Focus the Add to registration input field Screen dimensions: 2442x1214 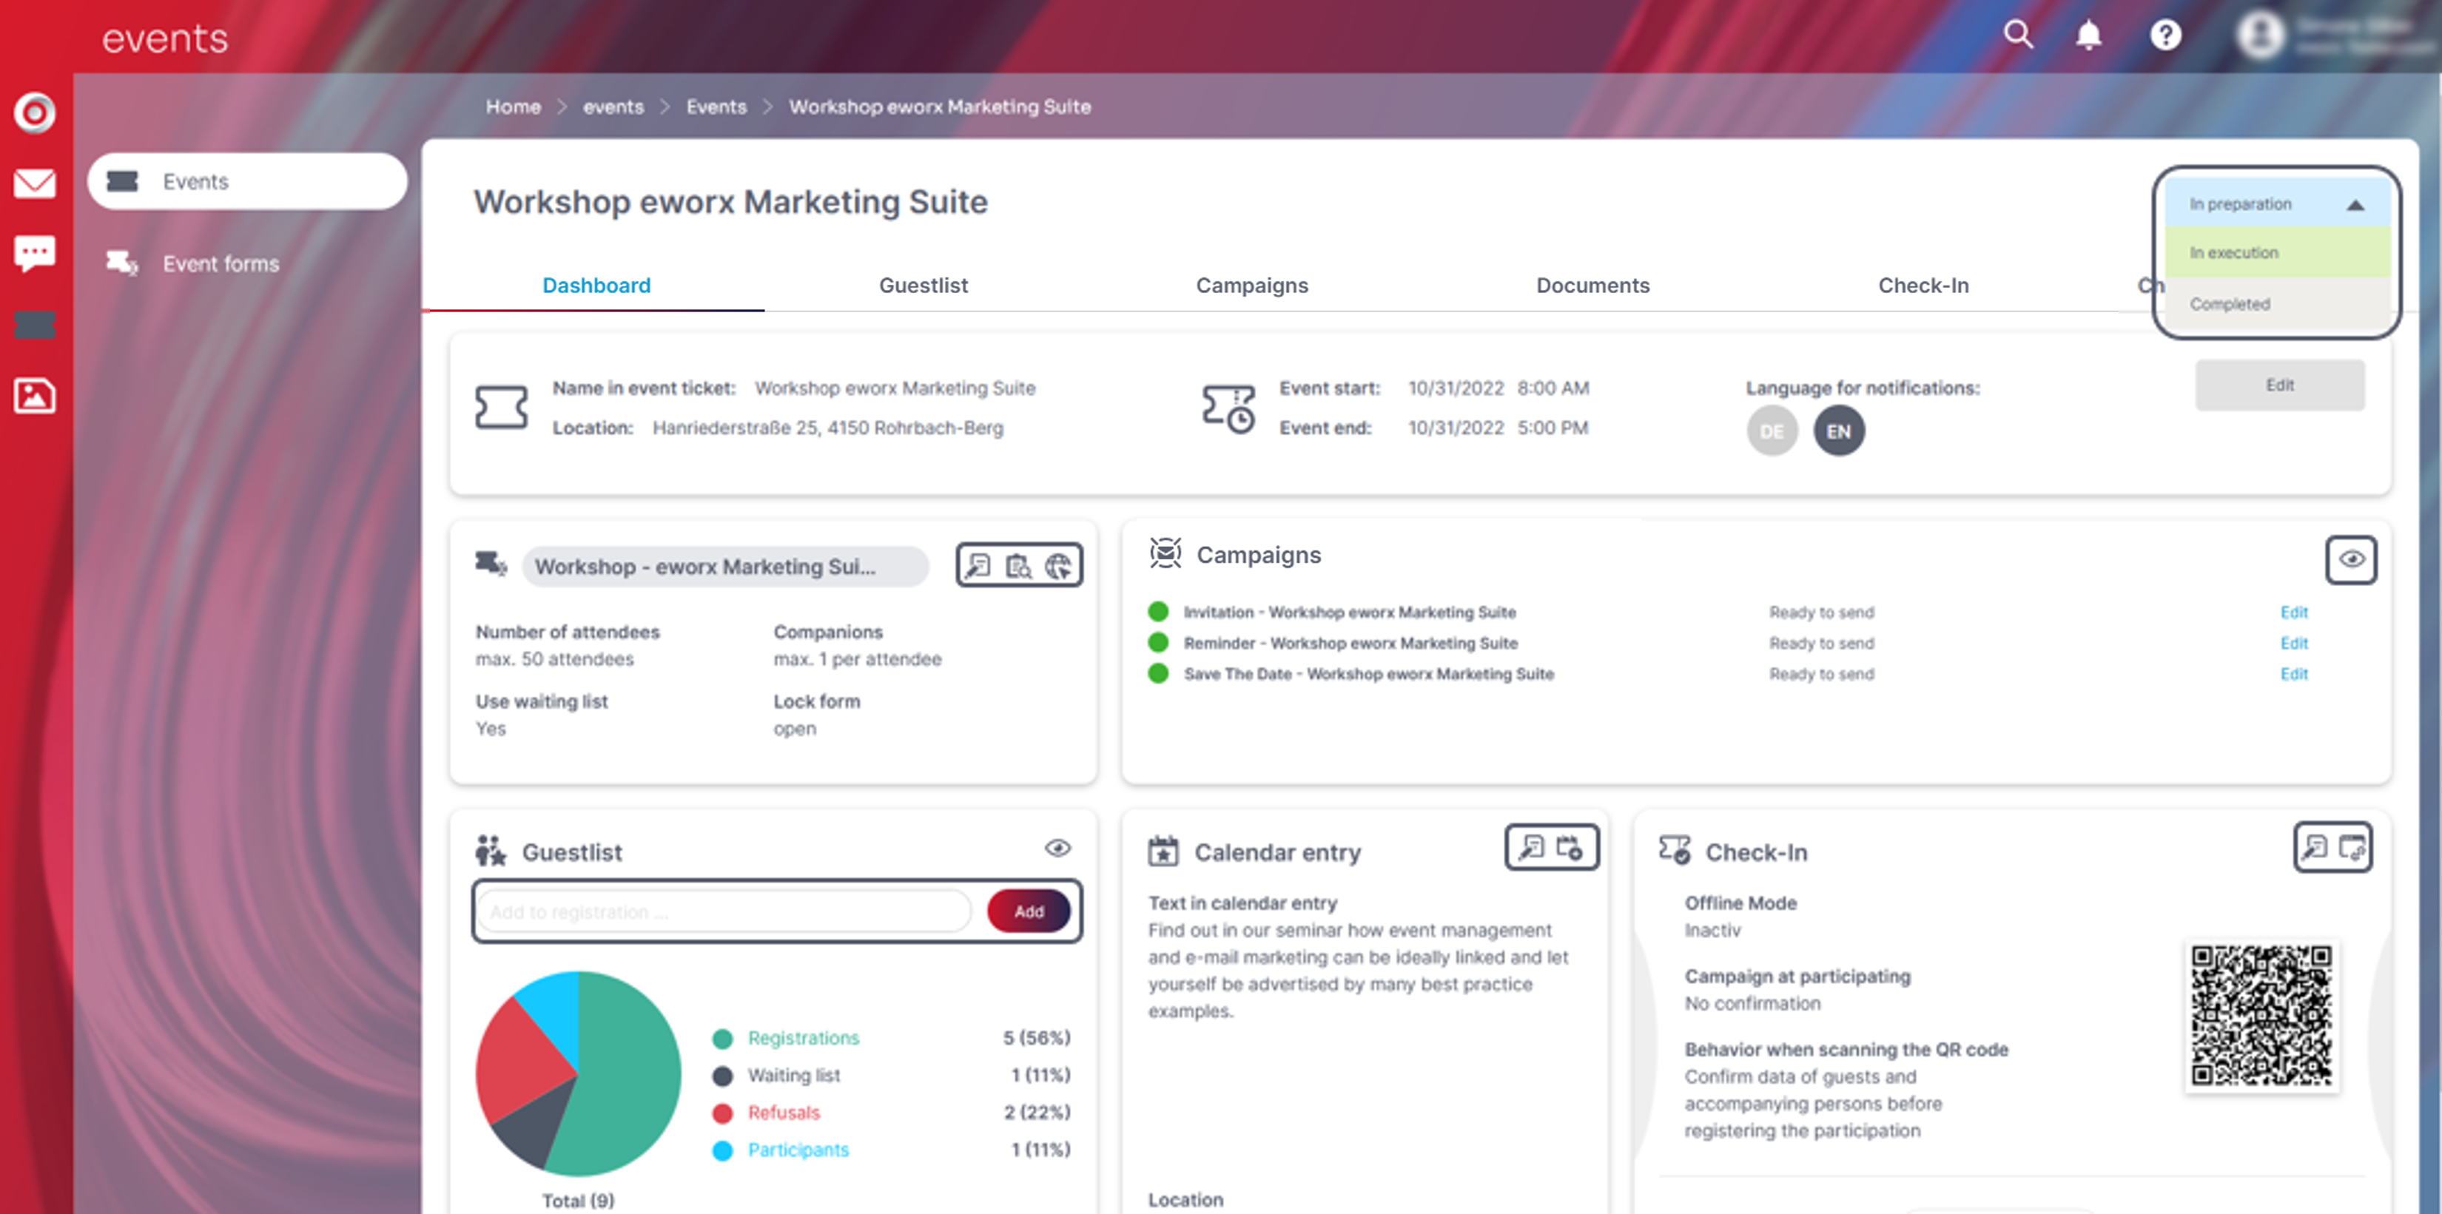click(724, 911)
